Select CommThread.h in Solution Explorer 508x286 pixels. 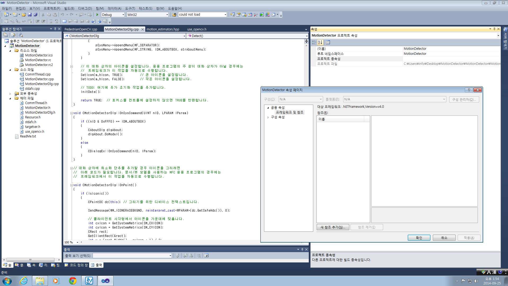click(36, 103)
